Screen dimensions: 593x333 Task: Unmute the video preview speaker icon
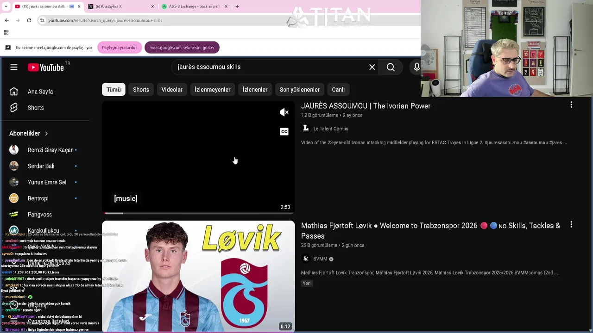tap(284, 112)
